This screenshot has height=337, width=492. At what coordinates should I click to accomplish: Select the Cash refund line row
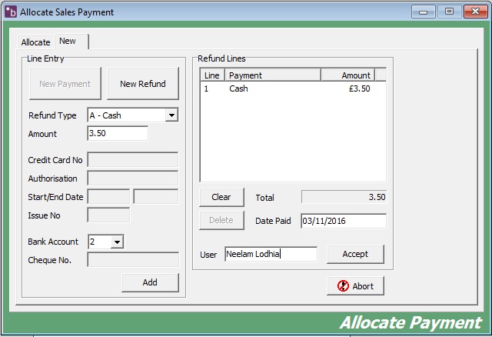pyautogui.click(x=293, y=88)
